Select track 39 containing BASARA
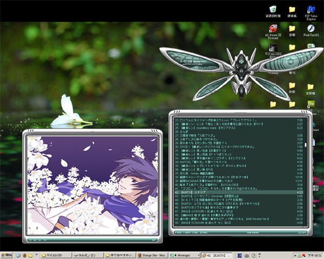 pyautogui.click(x=239, y=181)
